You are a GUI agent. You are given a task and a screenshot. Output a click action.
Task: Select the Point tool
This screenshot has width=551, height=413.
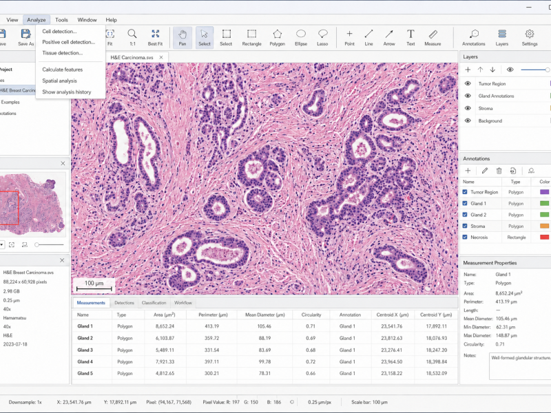349,37
